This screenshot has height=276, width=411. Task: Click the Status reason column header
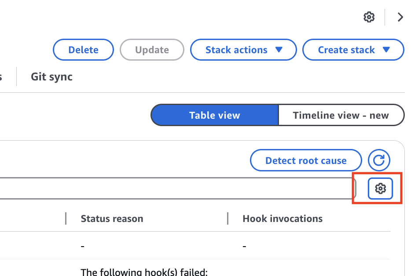[x=111, y=218]
